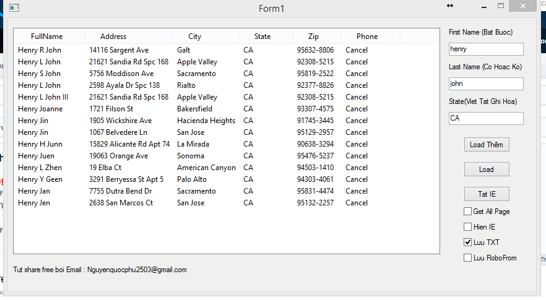Enable the Luu RoboFrom checkbox
This screenshot has width=546, height=300.
click(468, 258)
